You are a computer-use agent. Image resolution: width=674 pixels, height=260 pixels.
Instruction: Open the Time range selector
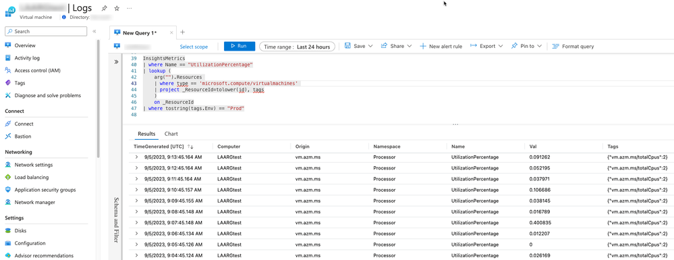tap(297, 47)
